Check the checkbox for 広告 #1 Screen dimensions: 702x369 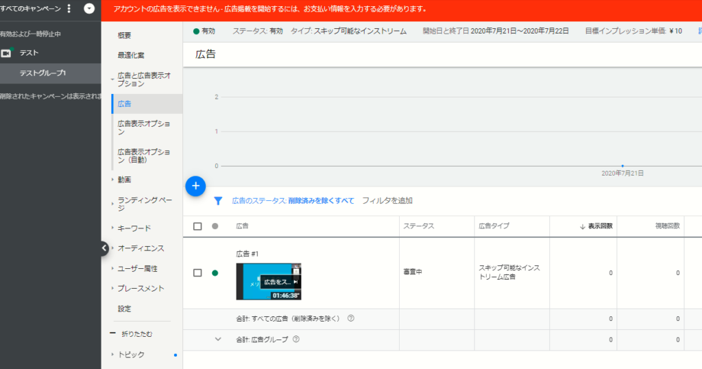[x=197, y=273]
